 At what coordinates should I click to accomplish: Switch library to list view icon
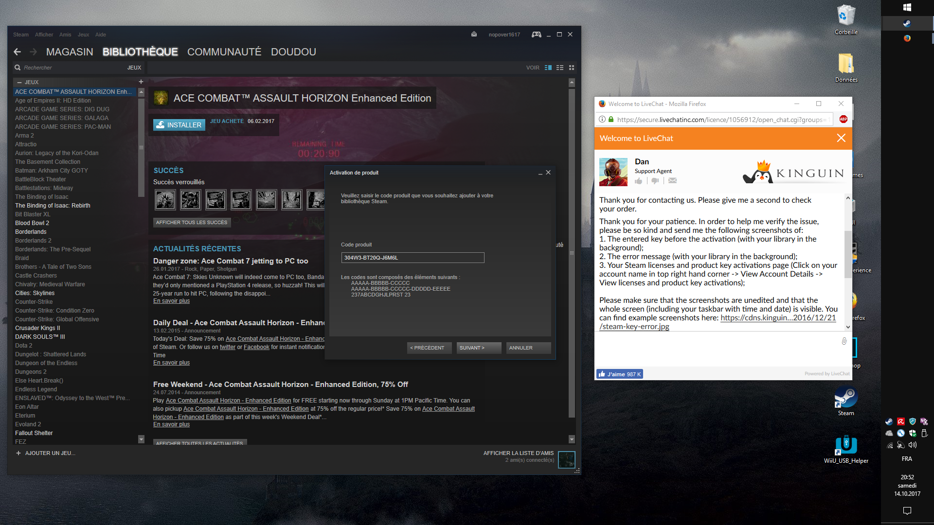[x=560, y=68]
